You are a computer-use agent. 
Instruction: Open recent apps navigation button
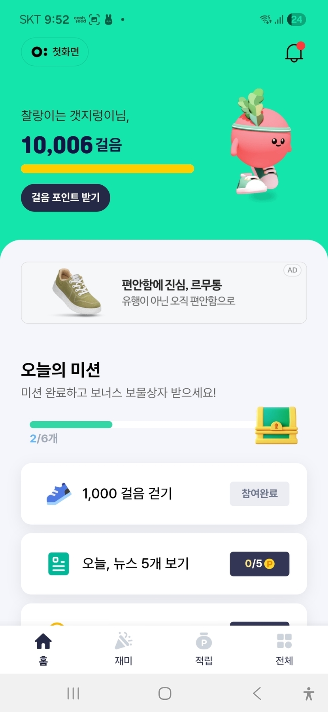[73, 693]
